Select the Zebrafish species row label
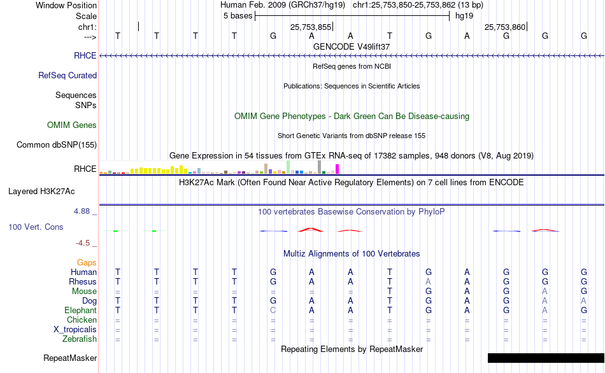The width and height of the screenshot is (605, 373). point(80,339)
